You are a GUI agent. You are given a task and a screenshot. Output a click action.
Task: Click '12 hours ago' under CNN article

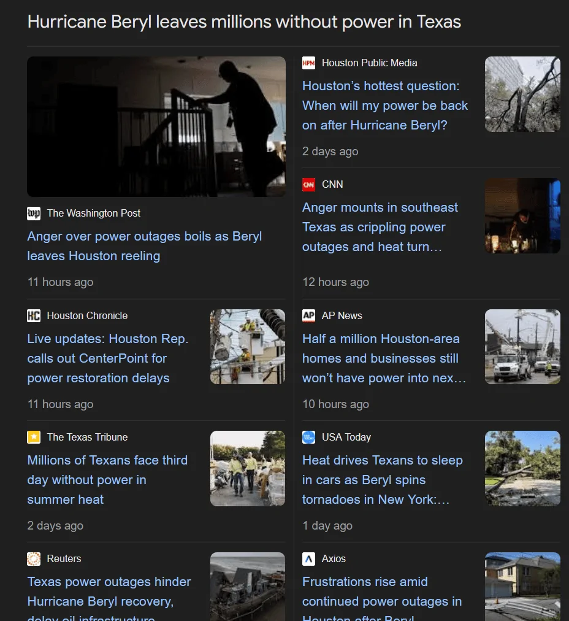coord(335,282)
